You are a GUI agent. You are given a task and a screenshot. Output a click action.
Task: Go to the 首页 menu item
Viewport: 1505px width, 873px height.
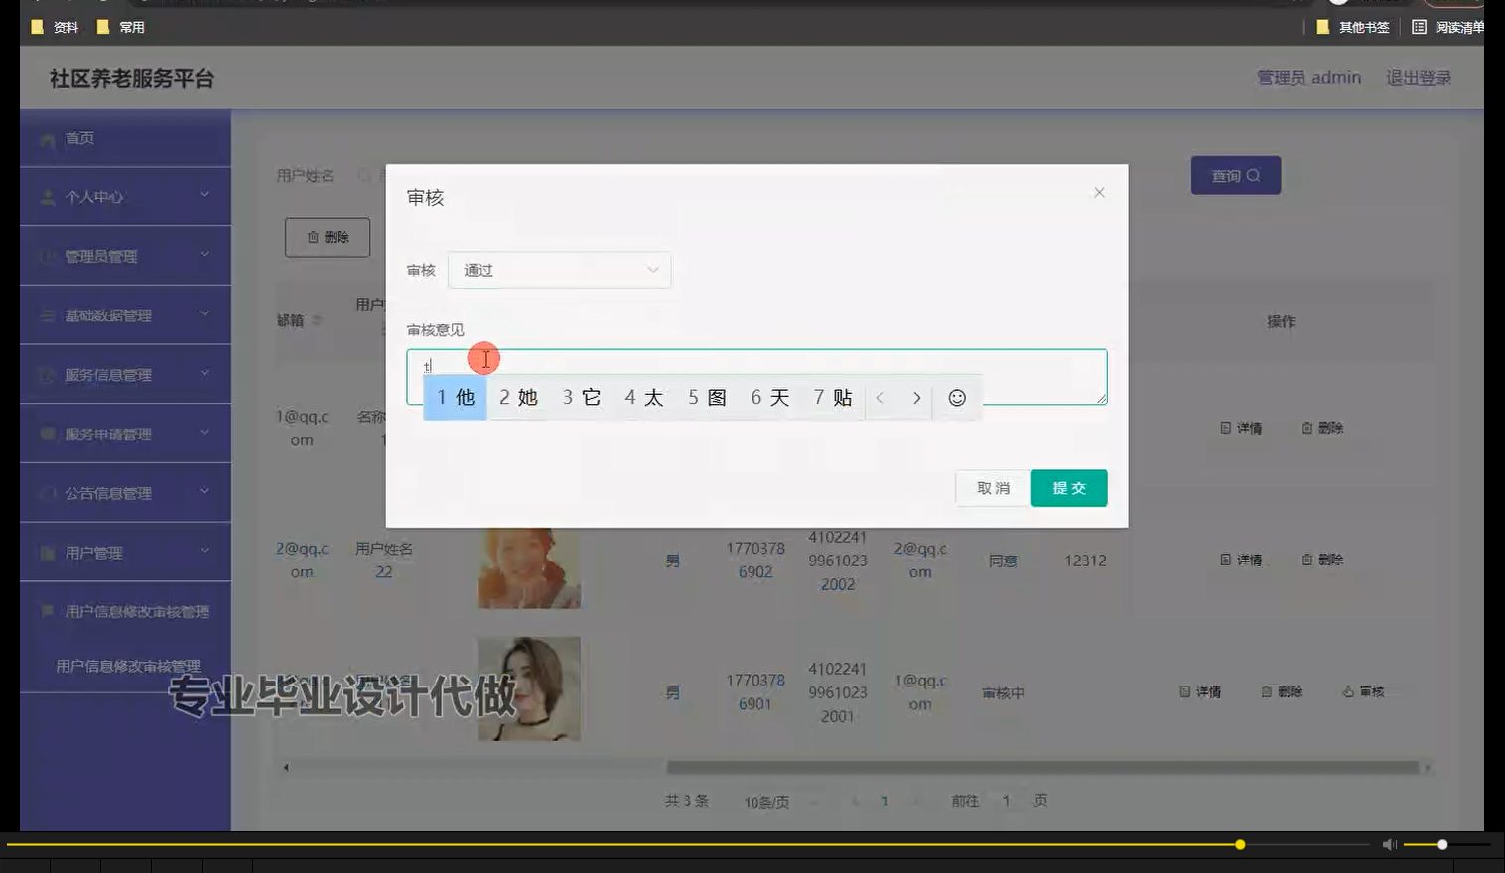click(x=79, y=139)
